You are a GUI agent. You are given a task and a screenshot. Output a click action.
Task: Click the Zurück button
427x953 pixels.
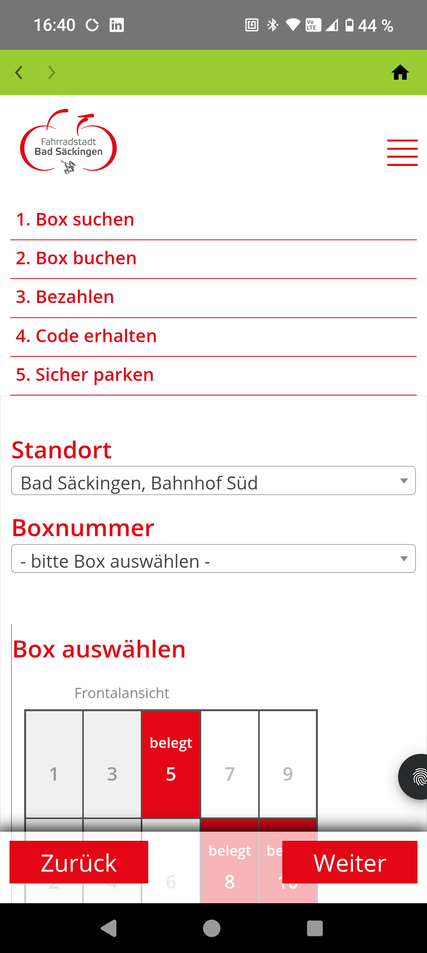79,862
